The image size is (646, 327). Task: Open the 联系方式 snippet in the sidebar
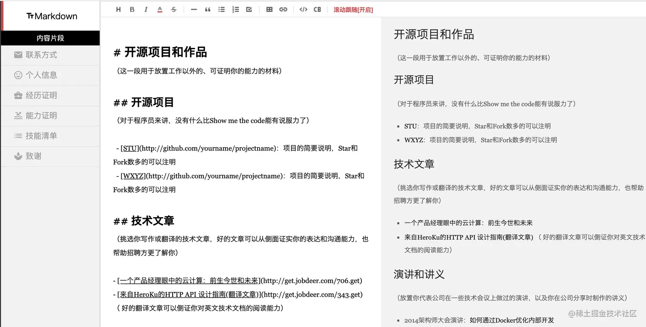click(x=50, y=55)
